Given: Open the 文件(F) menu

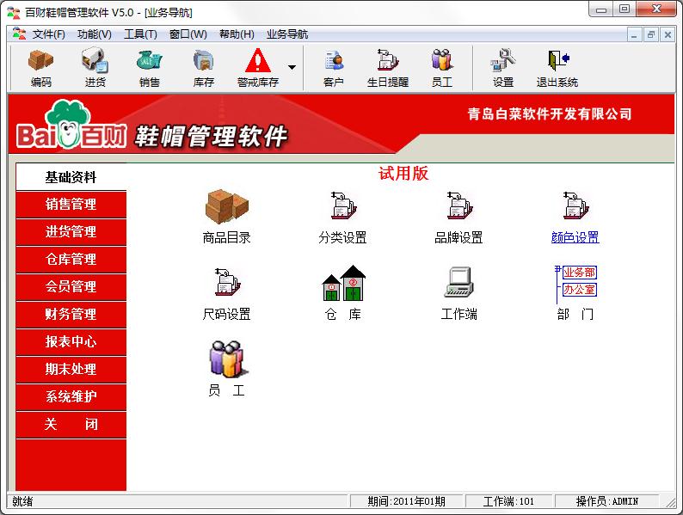Looking at the screenshot, I should 48,34.
